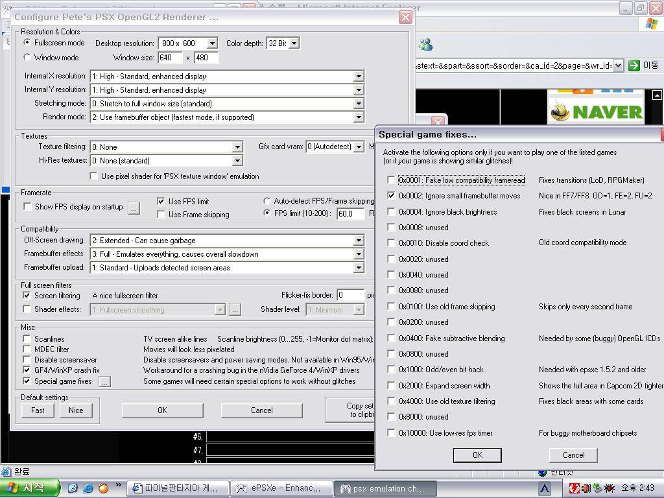
Task: Open Render mode dropdown
Action: click(x=359, y=117)
